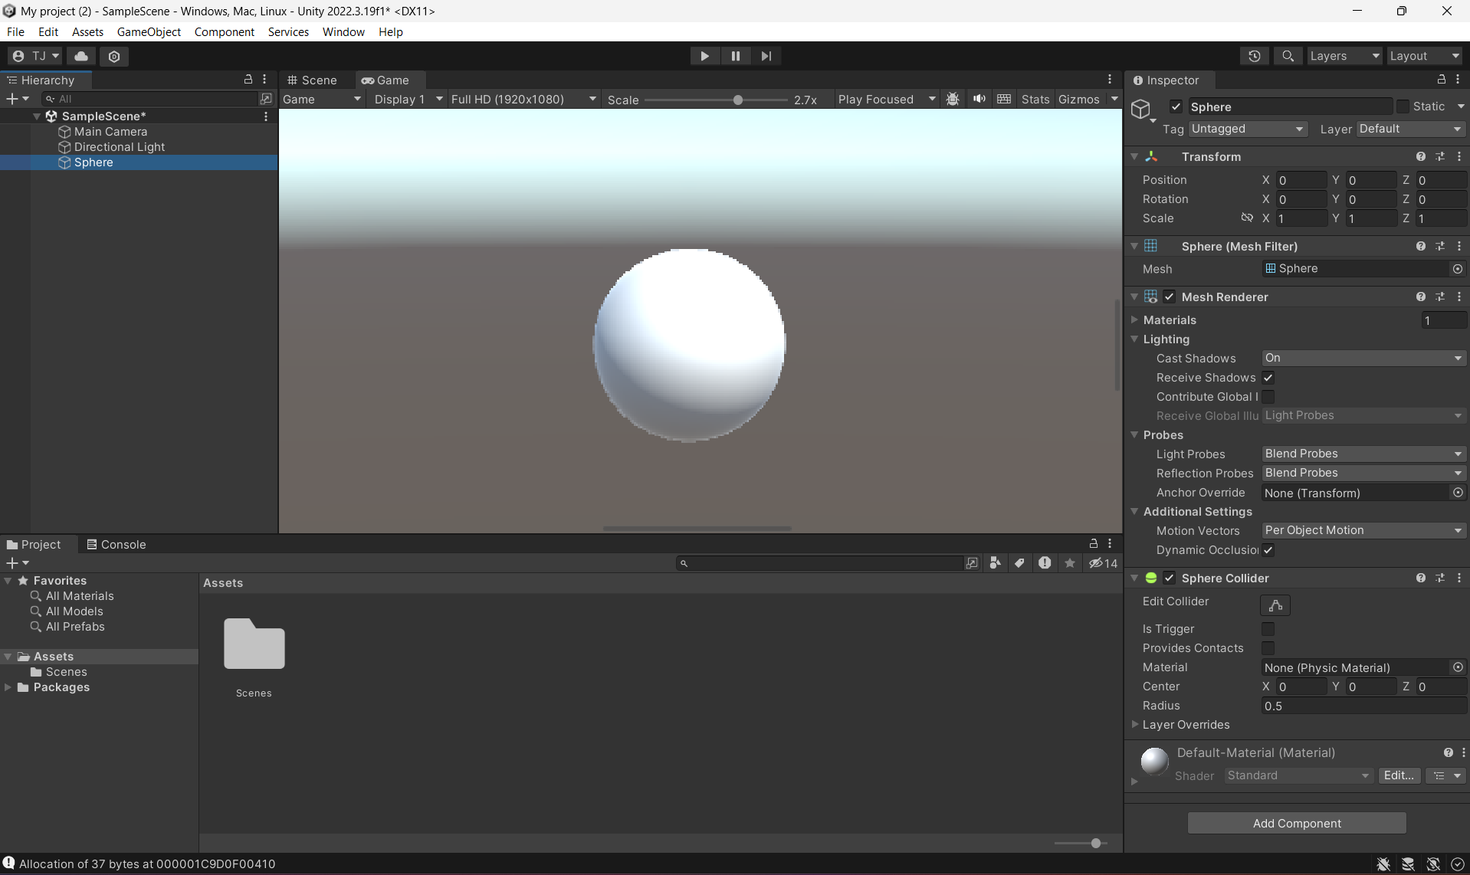Toggle Sphere GameObject active checkbox
This screenshot has width=1470, height=875.
1176,107
